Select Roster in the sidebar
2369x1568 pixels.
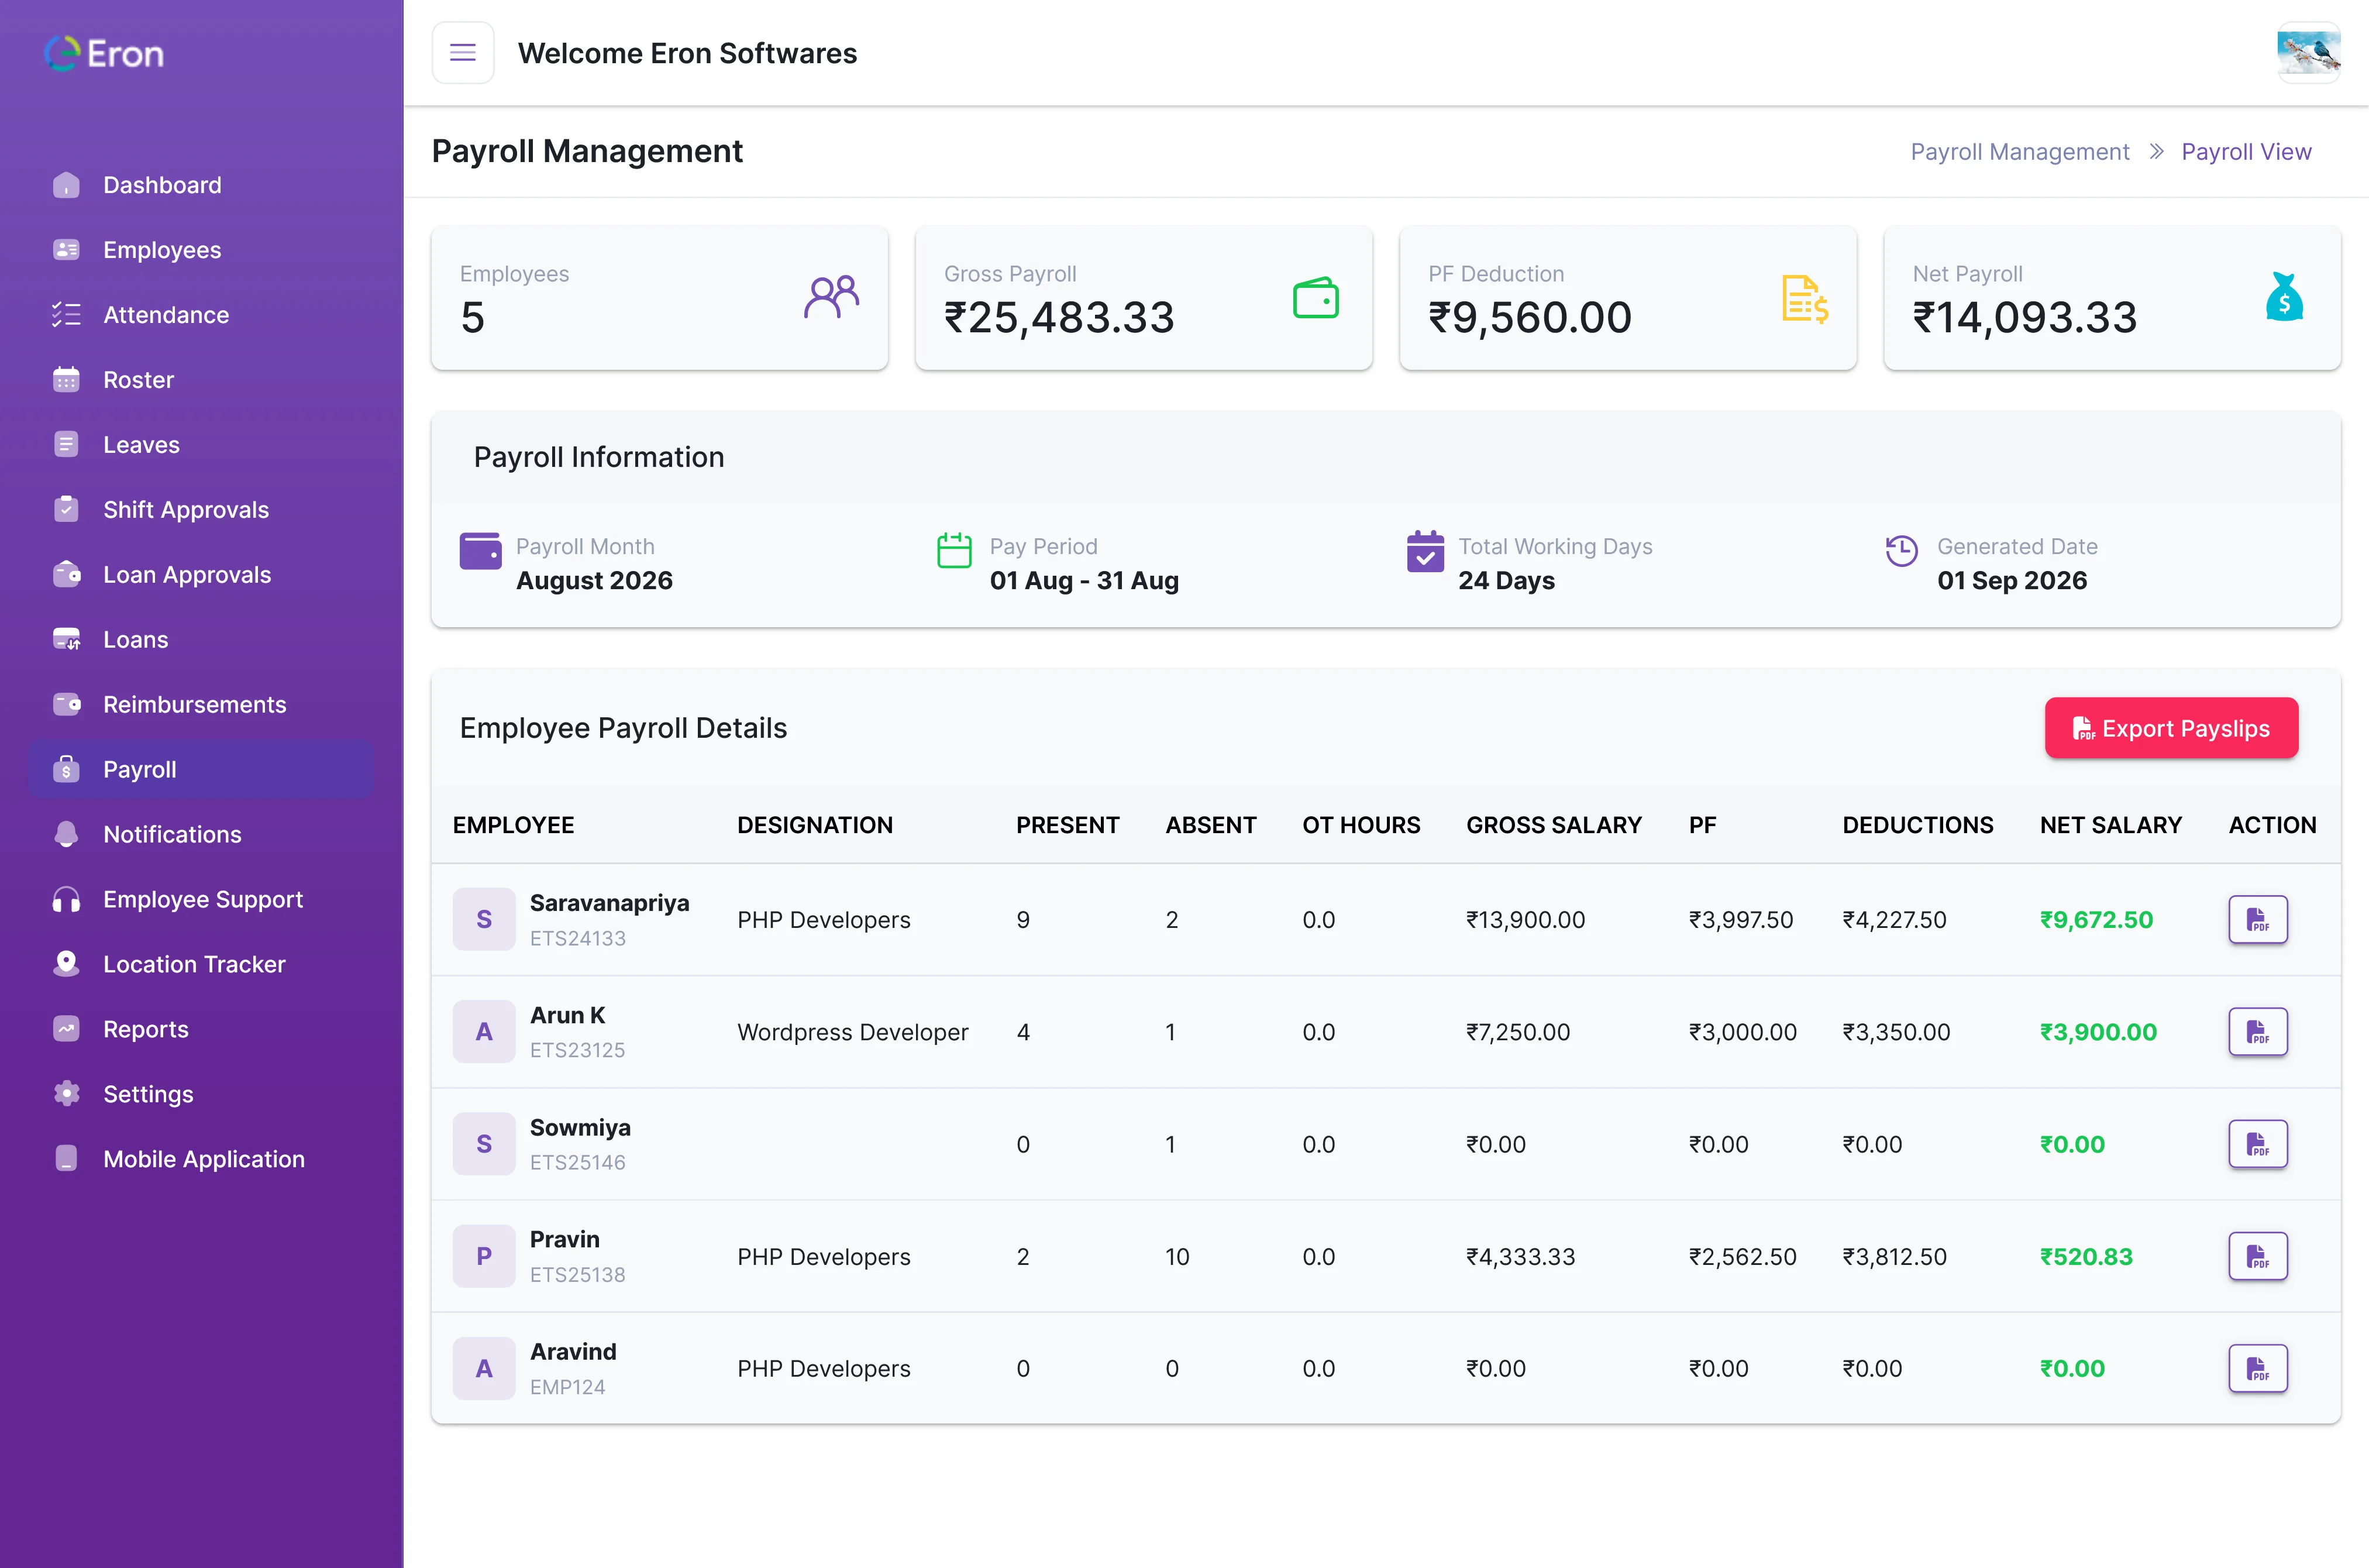[201, 380]
